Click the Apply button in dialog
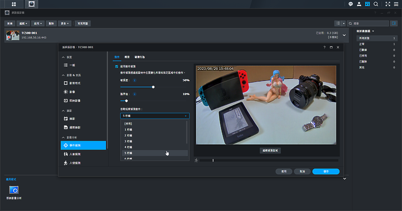 284,171
